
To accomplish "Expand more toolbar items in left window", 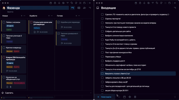I will [x=90, y=3].
